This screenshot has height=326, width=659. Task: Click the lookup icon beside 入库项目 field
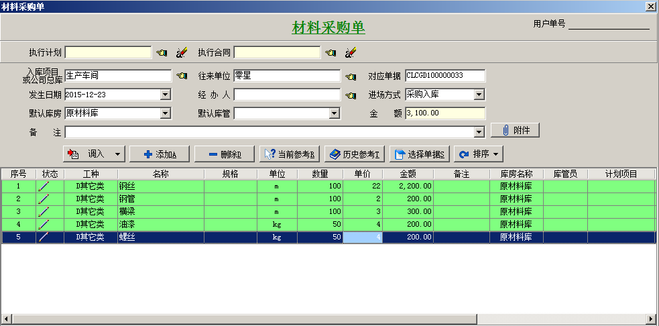pyautogui.click(x=181, y=76)
